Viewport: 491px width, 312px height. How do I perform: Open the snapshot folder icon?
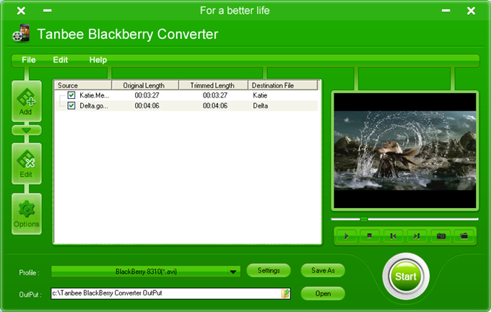(464, 236)
